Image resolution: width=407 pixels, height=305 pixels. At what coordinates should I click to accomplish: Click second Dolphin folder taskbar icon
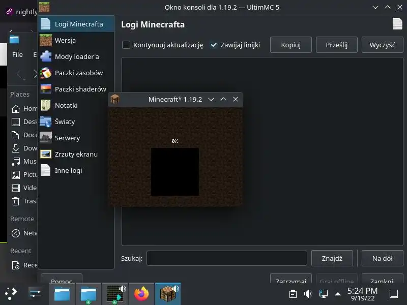(88, 294)
